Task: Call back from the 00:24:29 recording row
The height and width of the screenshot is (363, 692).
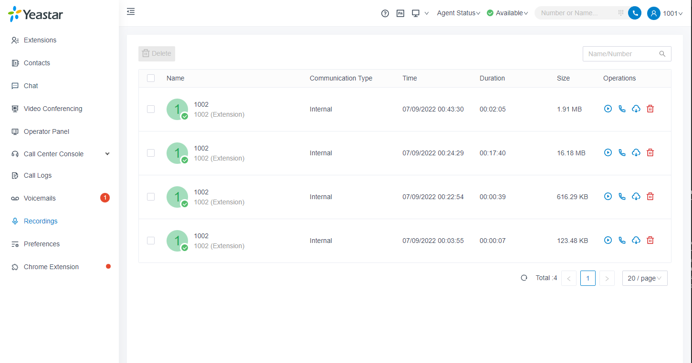Action: coord(622,153)
